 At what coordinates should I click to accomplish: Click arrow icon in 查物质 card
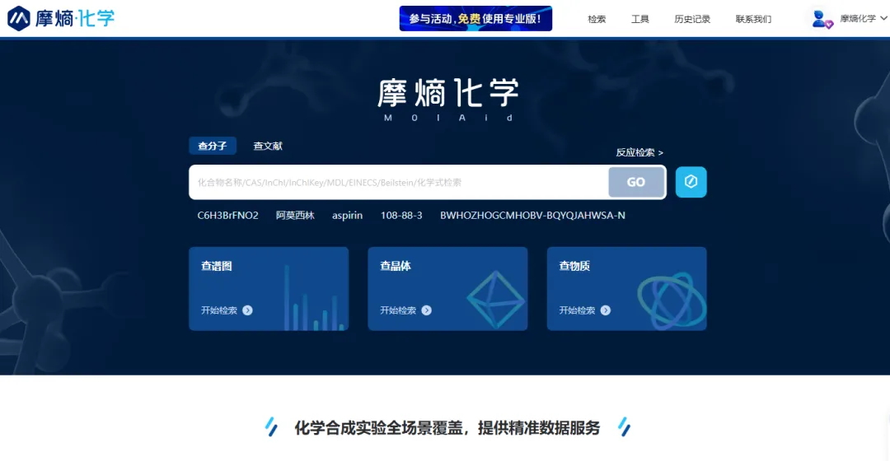click(x=606, y=310)
